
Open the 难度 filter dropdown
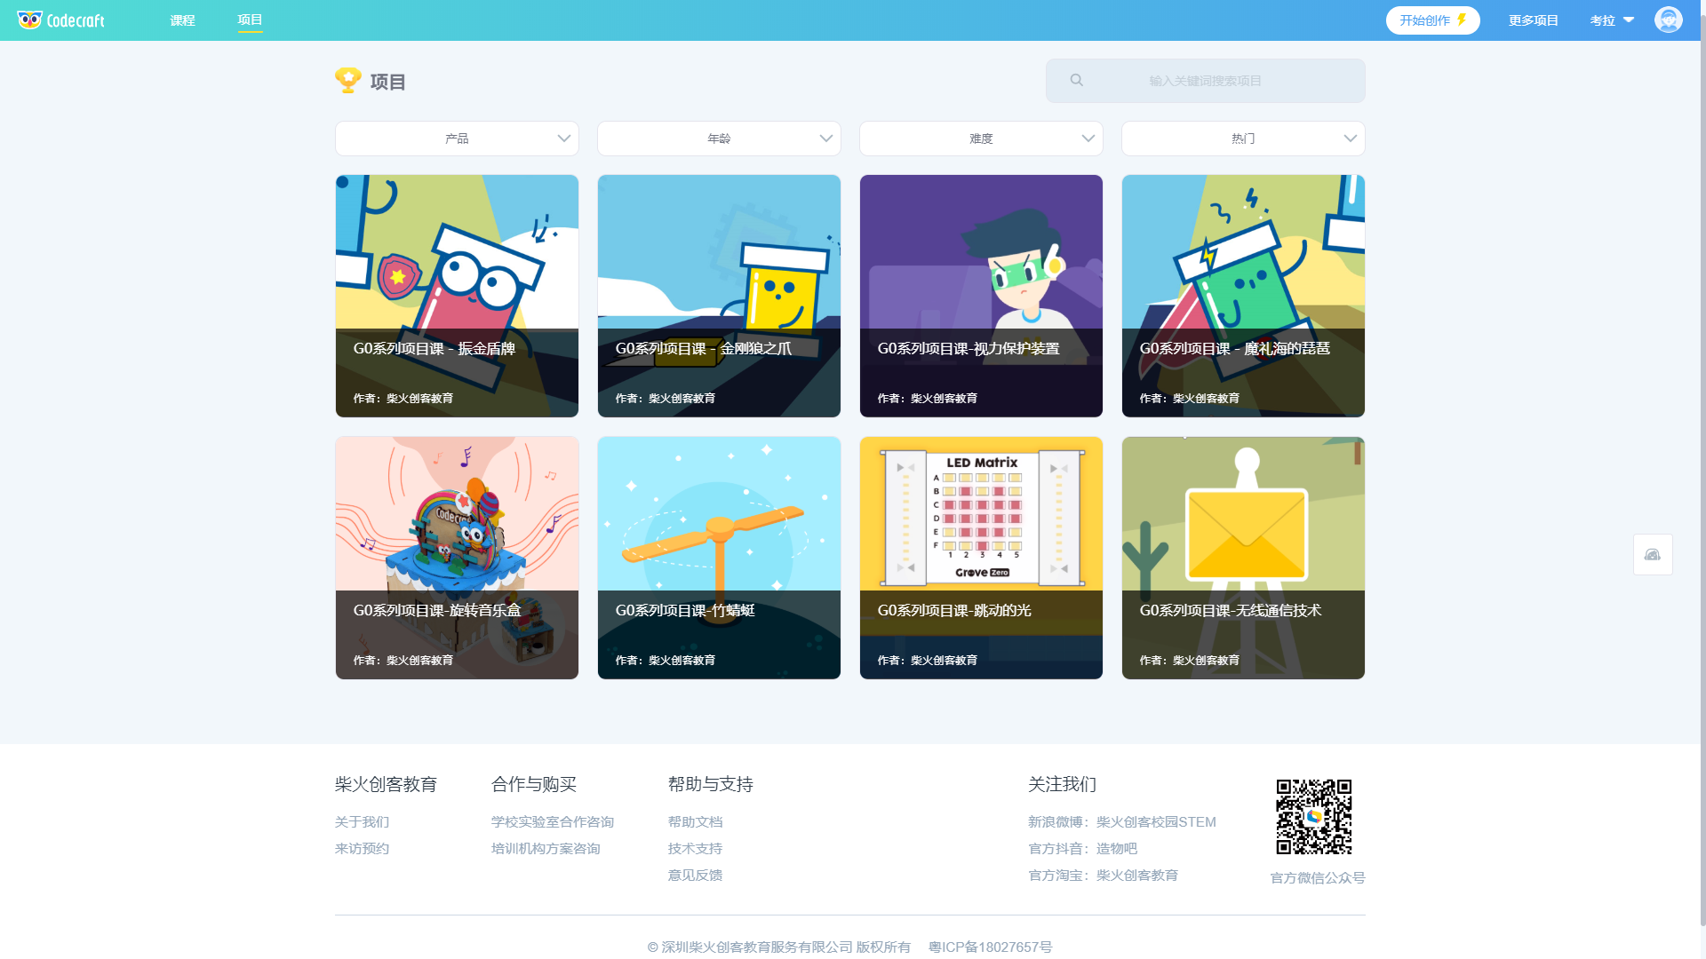pyautogui.click(x=981, y=139)
